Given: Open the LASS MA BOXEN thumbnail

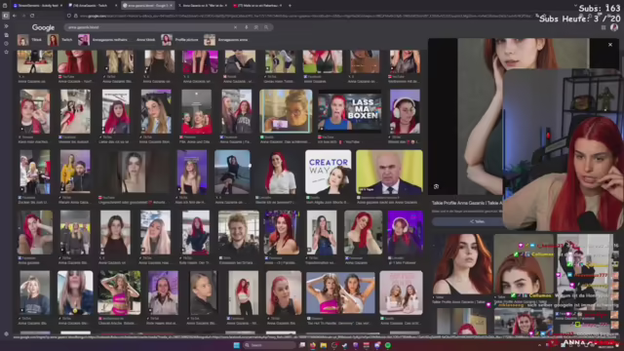Looking at the screenshot, I should coord(349,111).
